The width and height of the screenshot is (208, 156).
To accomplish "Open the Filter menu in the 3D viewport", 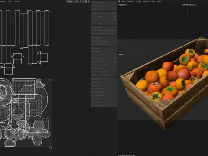I will click(x=153, y=1).
